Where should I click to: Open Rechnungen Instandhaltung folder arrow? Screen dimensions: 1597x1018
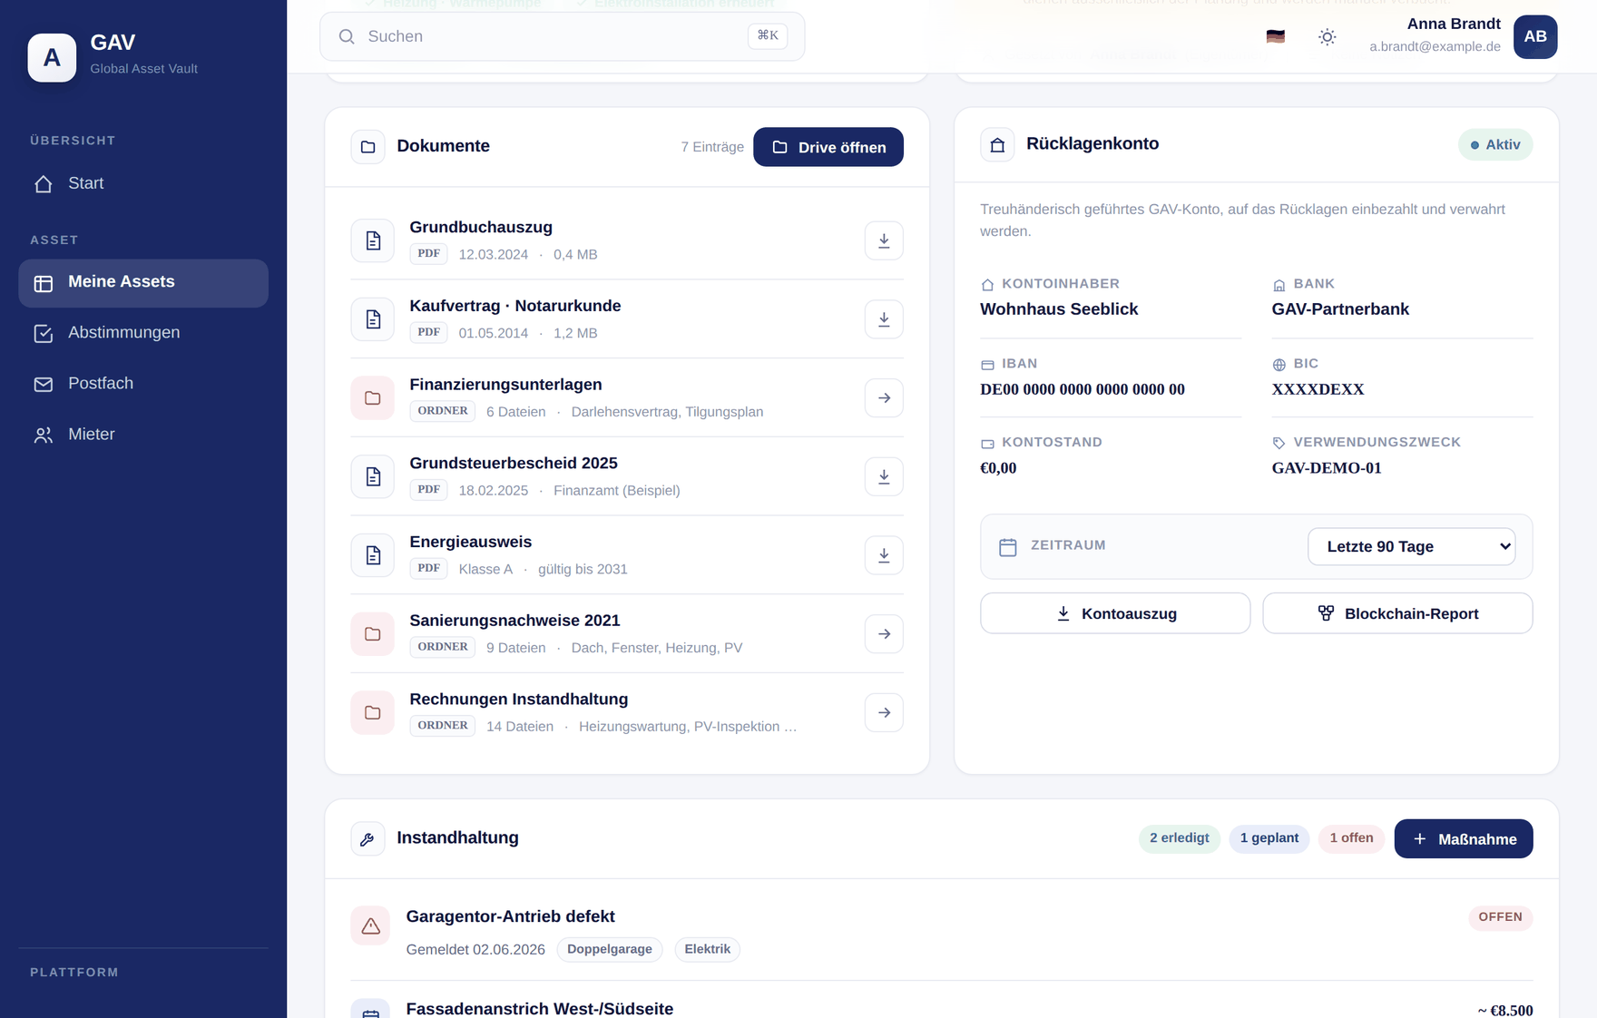pos(884,712)
